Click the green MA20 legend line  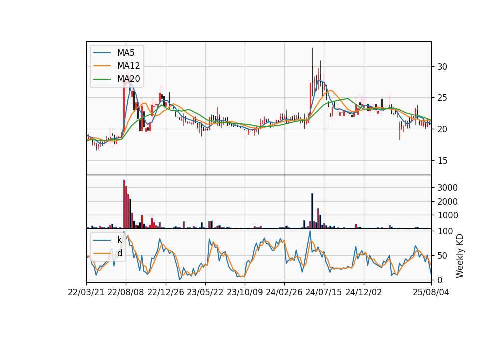pyautogui.click(x=102, y=79)
